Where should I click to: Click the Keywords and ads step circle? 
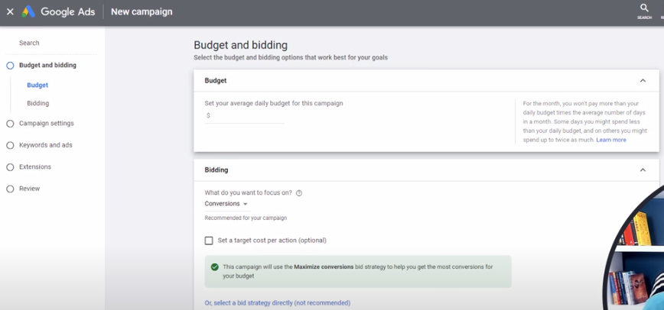(x=11, y=145)
